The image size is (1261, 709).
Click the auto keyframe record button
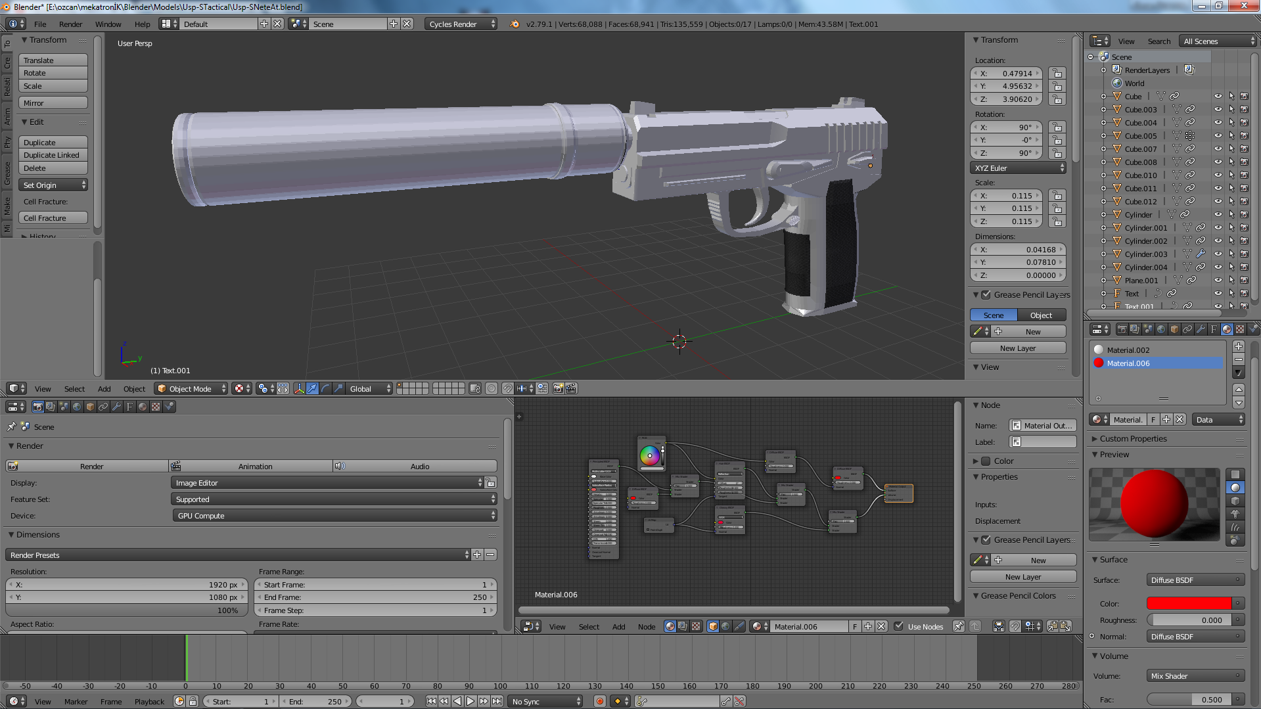click(x=600, y=702)
